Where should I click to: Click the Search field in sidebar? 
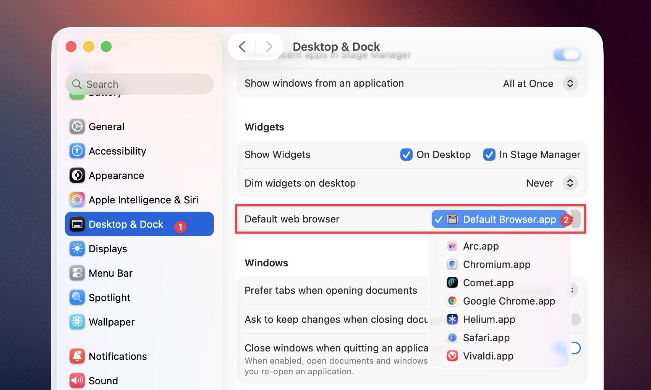click(x=139, y=84)
